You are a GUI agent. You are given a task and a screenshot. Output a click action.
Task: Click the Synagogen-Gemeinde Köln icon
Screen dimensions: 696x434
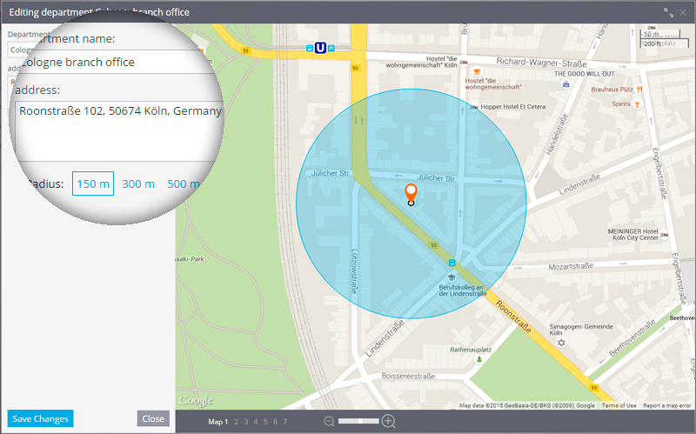click(561, 343)
